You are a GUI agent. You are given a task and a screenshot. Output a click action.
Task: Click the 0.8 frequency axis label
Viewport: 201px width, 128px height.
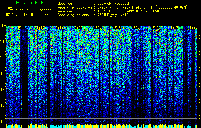[x=3, y=90]
